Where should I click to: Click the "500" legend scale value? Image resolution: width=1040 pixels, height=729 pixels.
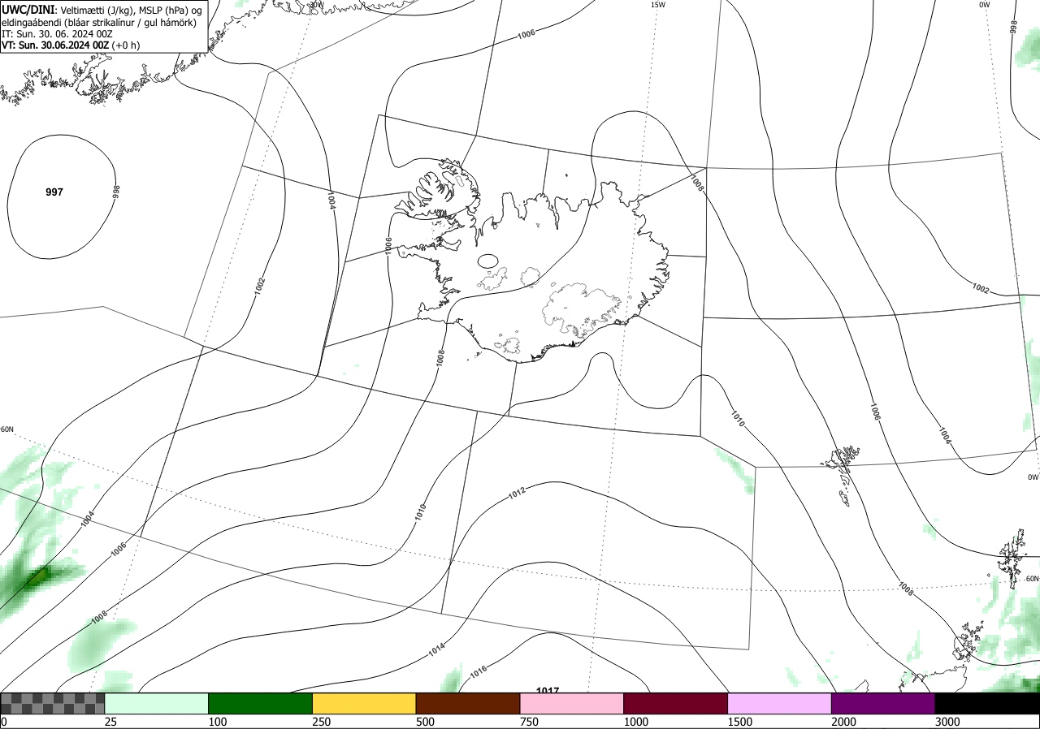(x=425, y=722)
